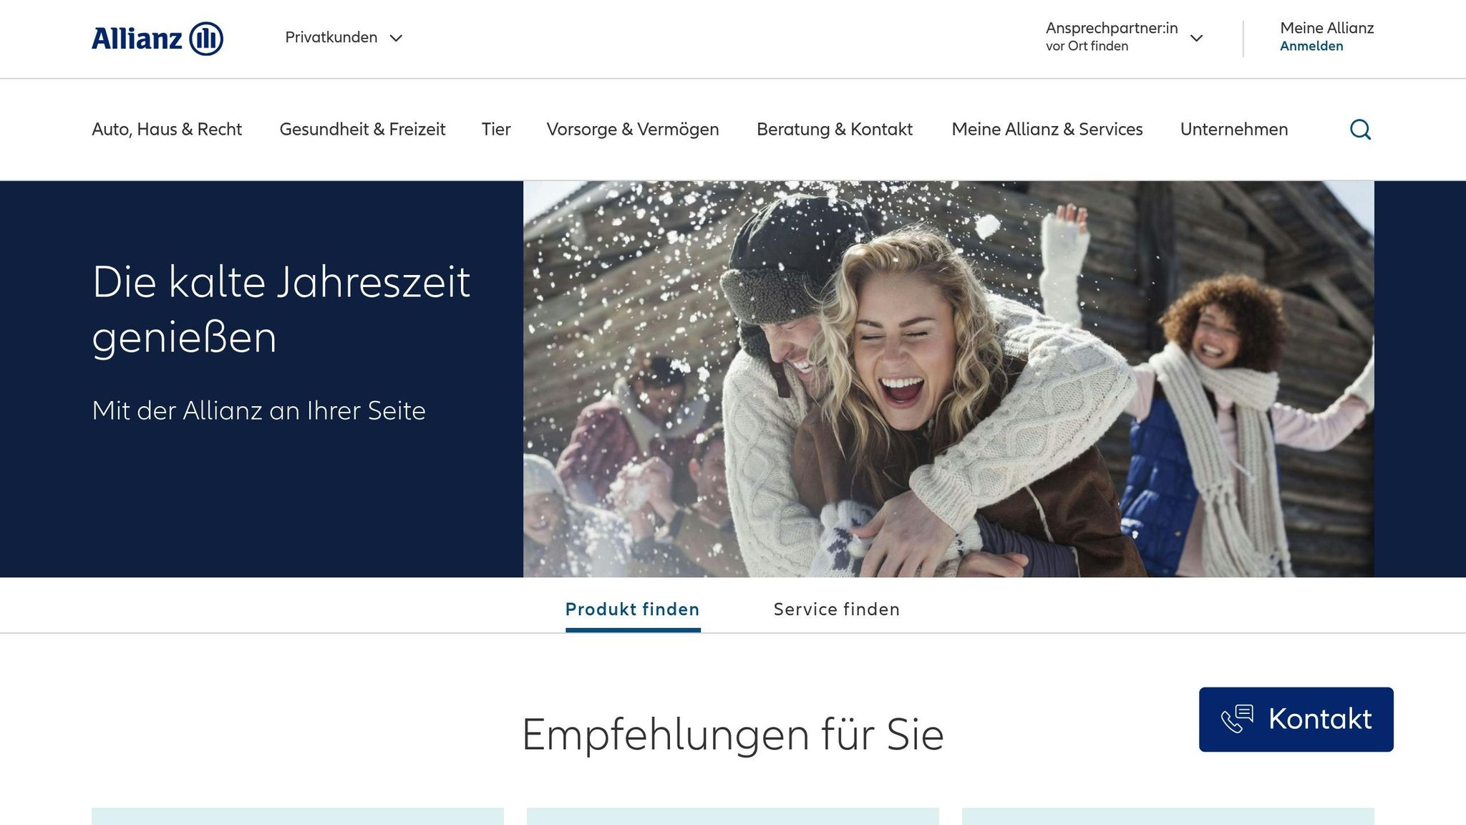
Task: Open the Gesundheit & Freizeit menu
Action: [x=363, y=130]
